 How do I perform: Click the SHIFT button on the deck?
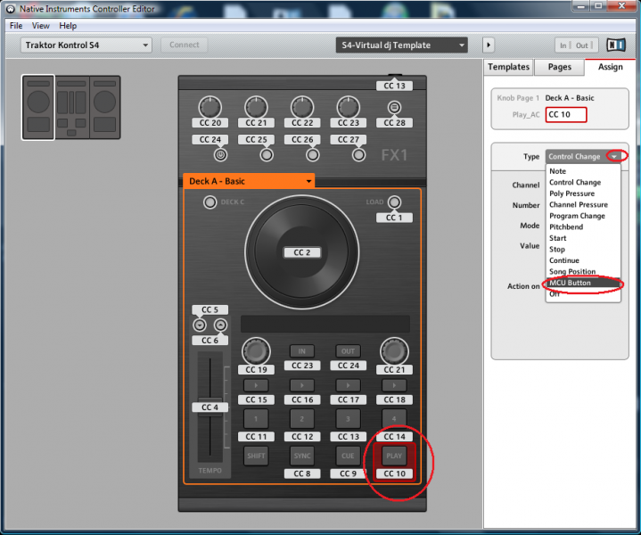(x=256, y=456)
